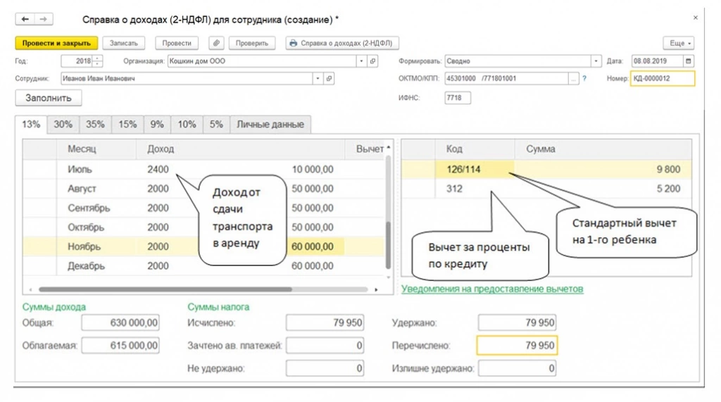The height and width of the screenshot is (402, 721).
Task: Open the Личные данные tab
Action: tap(270, 124)
